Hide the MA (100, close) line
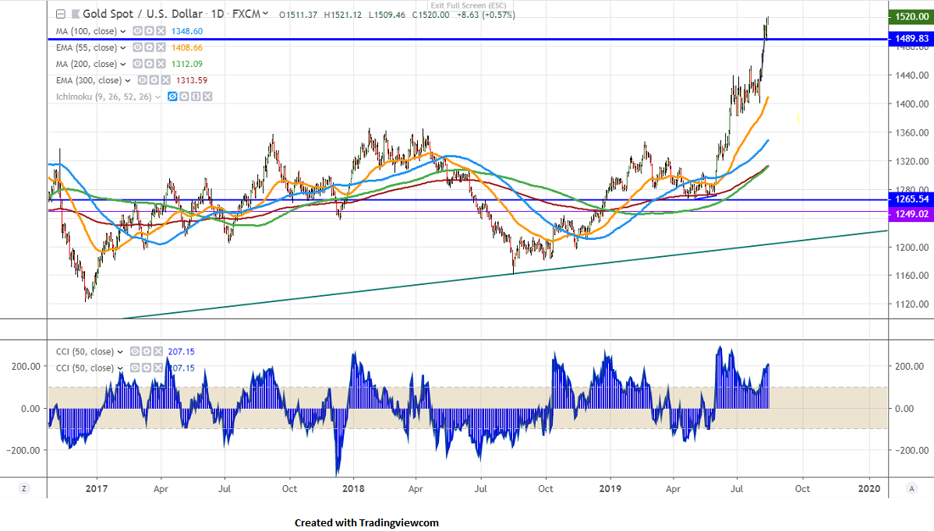The image size is (934, 531). pos(136,31)
